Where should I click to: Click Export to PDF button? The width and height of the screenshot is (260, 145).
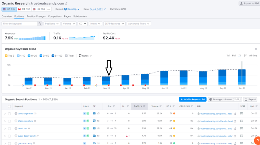coord(250,3)
